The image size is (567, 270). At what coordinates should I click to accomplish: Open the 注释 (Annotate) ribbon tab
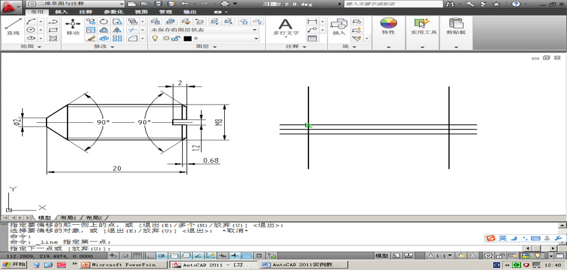pos(86,11)
